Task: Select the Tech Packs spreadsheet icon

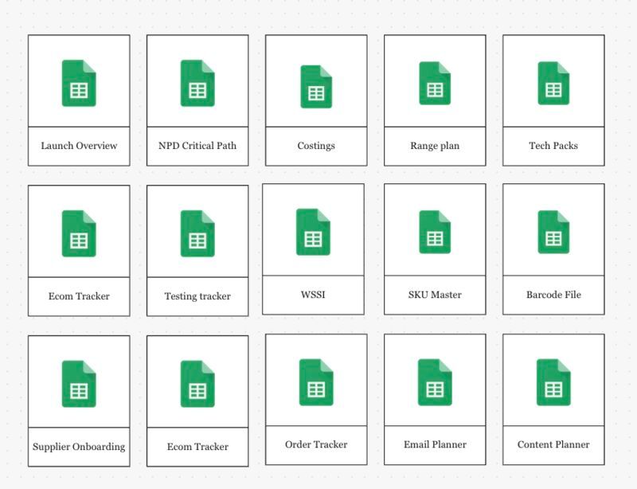Action: click(553, 84)
